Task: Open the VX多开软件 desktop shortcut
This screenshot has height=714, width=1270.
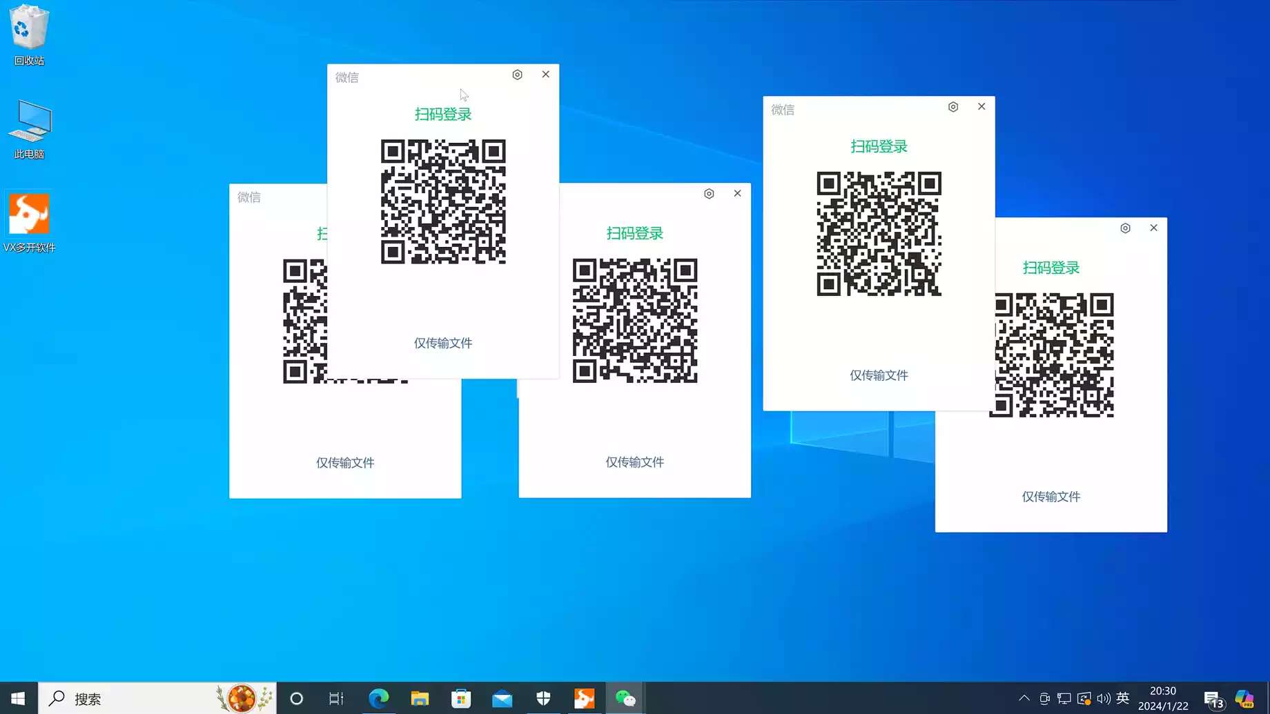Action: coord(29,222)
